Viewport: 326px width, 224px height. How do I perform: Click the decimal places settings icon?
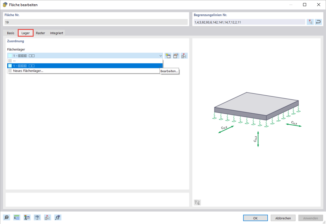16,217
